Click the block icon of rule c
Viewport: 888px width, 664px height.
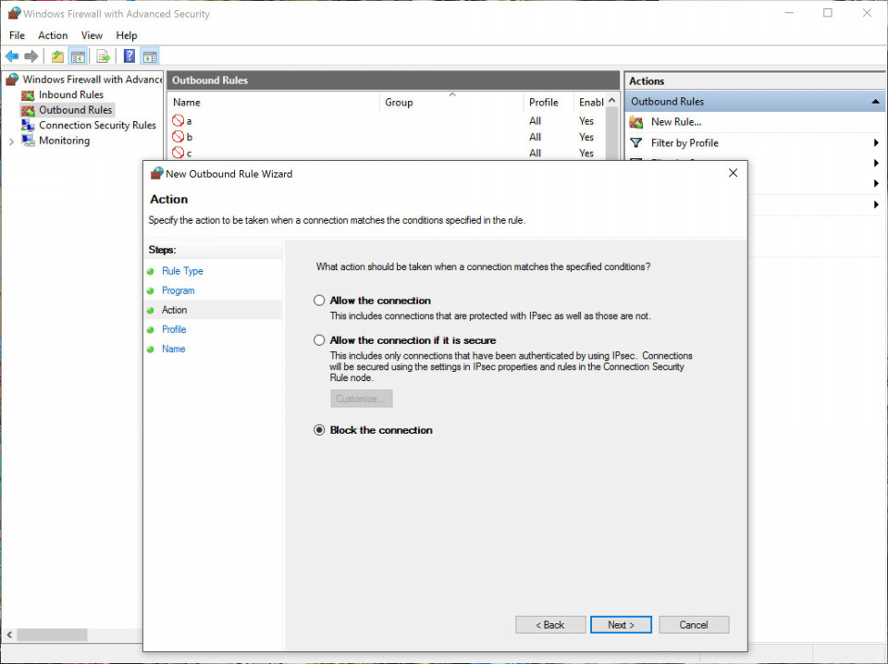pyautogui.click(x=179, y=153)
